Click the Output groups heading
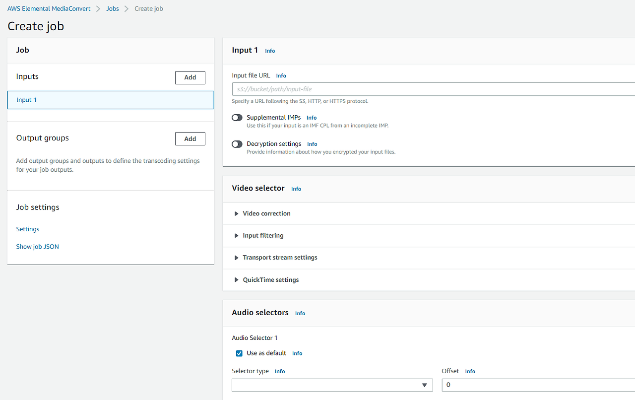The width and height of the screenshot is (635, 400). (x=43, y=138)
